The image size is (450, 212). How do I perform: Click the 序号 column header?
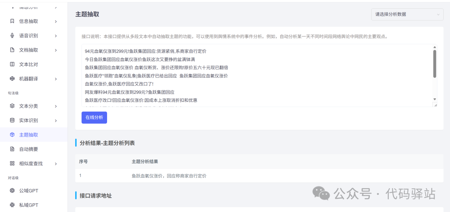pyautogui.click(x=83, y=162)
